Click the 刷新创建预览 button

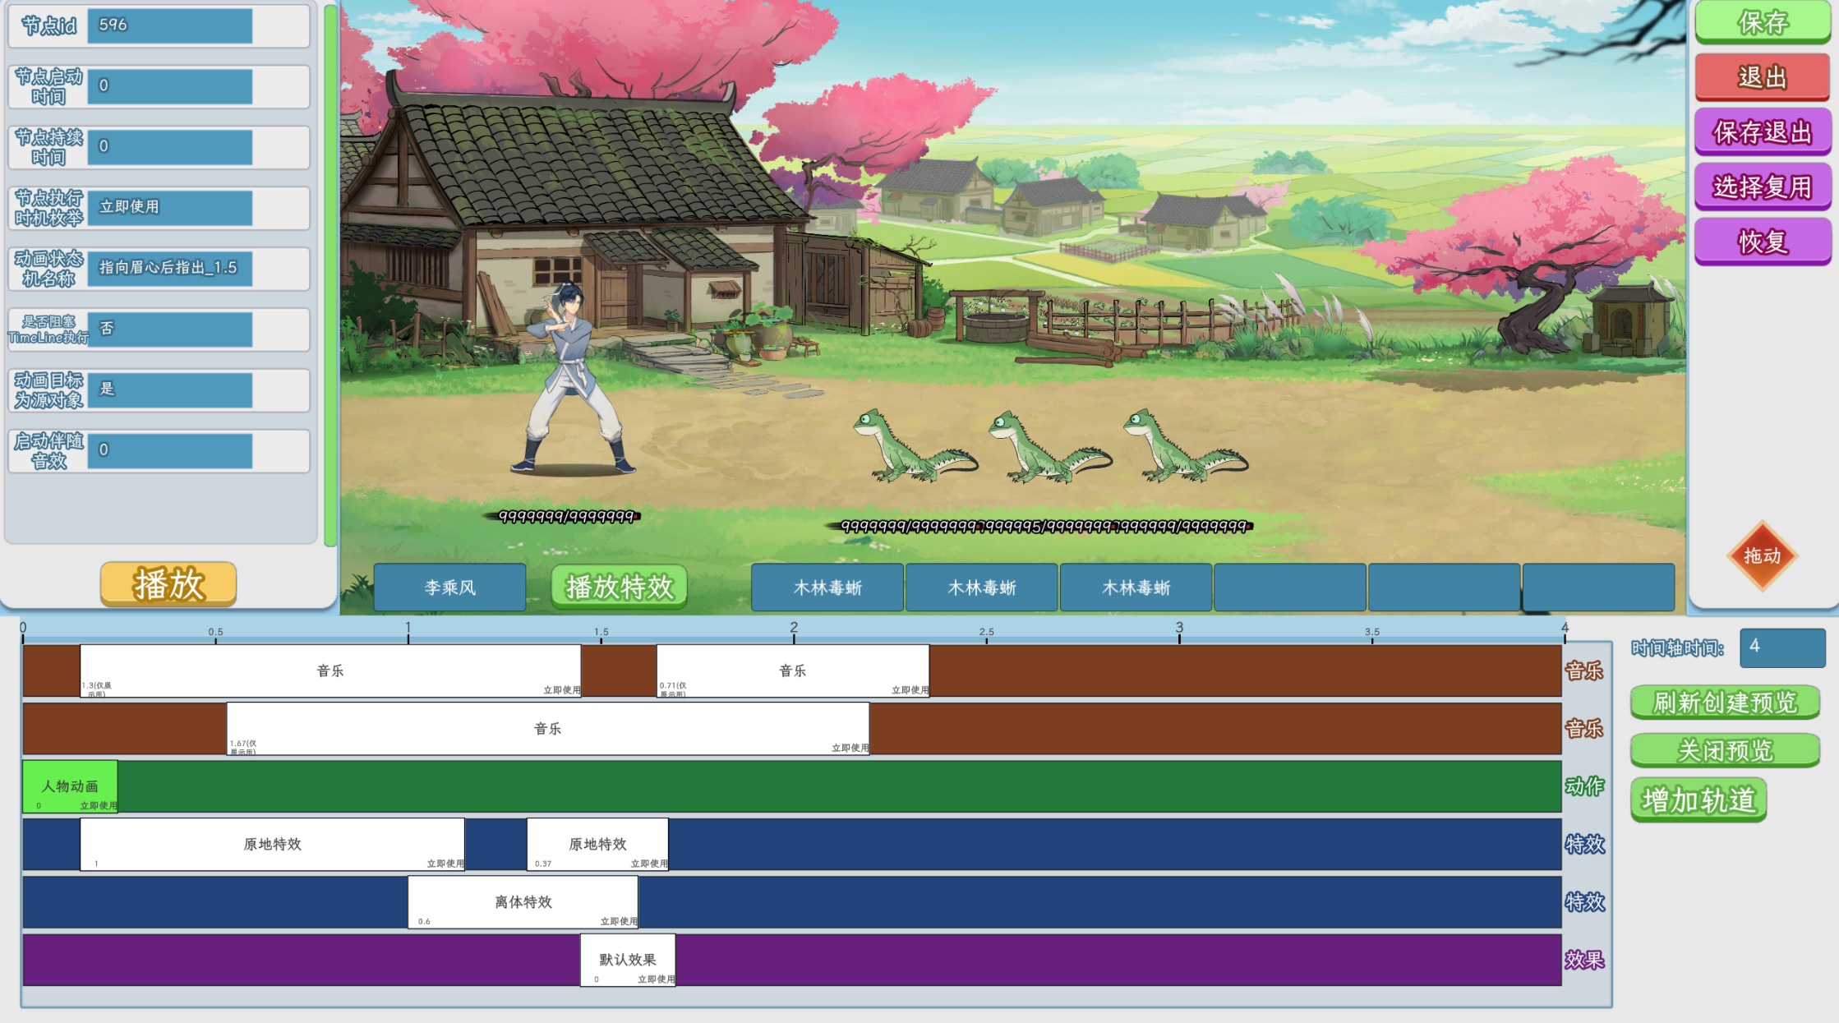click(1725, 703)
